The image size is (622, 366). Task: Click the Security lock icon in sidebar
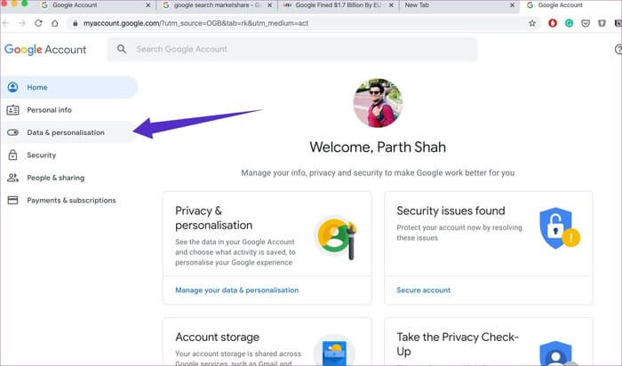pyautogui.click(x=12, y=155)
